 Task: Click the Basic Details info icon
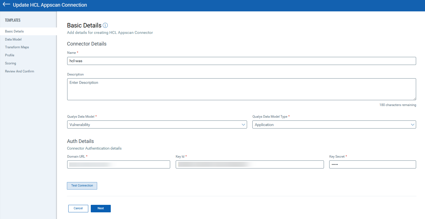pos(105,25)
